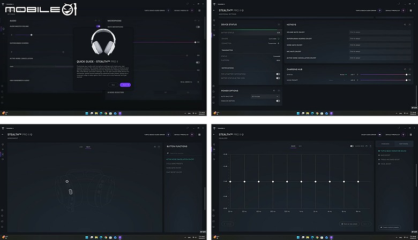The width and height of the screenshot is (418, 240).
Task: Toggle Wake on Motion switch
Action: click(278, 101)
